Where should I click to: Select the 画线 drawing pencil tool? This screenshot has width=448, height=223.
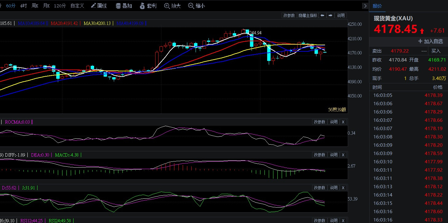pyautogui.click(x=99, y=6)
